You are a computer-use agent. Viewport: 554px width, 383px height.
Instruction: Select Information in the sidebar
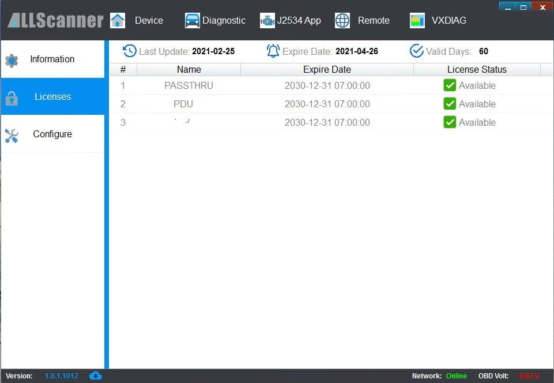52,59
